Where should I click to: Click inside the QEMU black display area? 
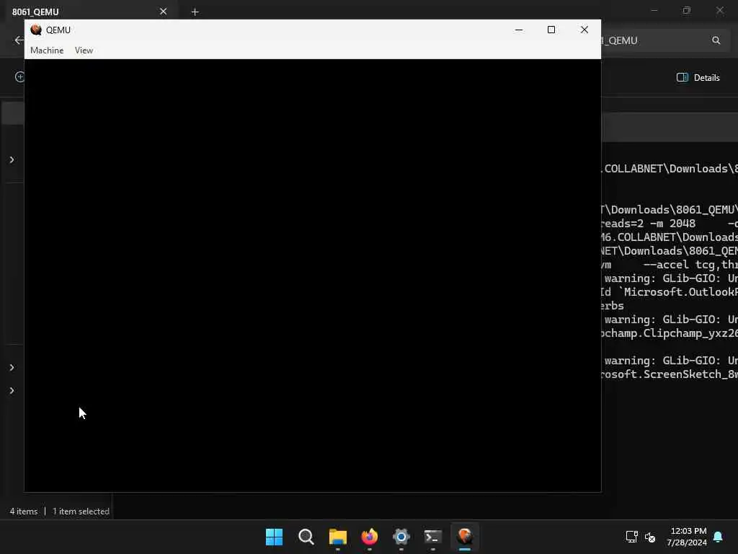(313, 276)
